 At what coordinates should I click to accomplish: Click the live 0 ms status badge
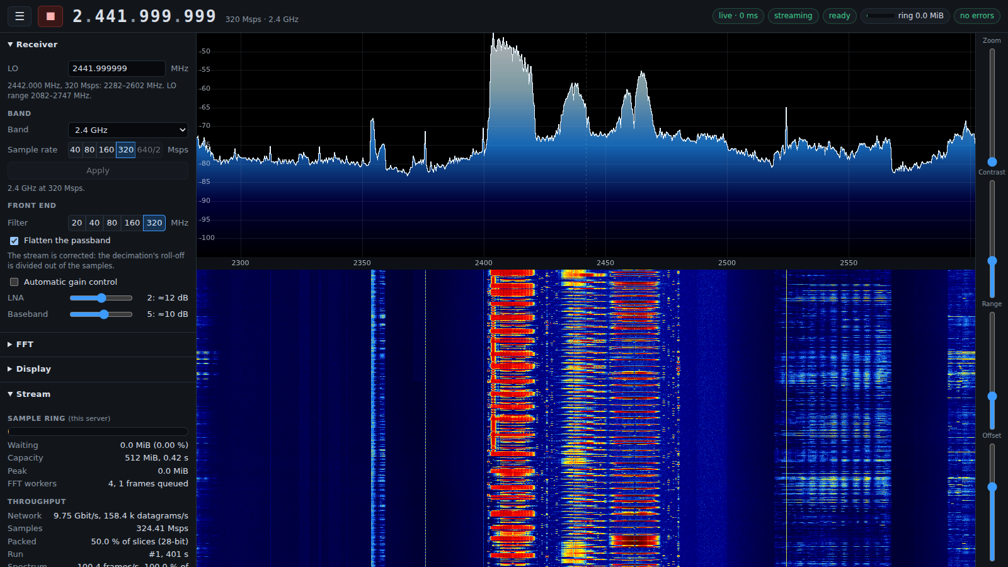point(738,16)
